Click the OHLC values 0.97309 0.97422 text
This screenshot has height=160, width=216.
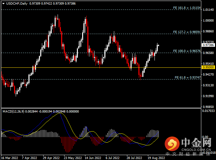41,4
